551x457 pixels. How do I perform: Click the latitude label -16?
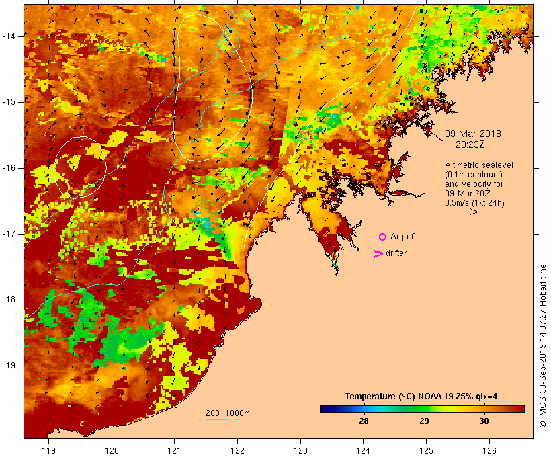[9, 168]
